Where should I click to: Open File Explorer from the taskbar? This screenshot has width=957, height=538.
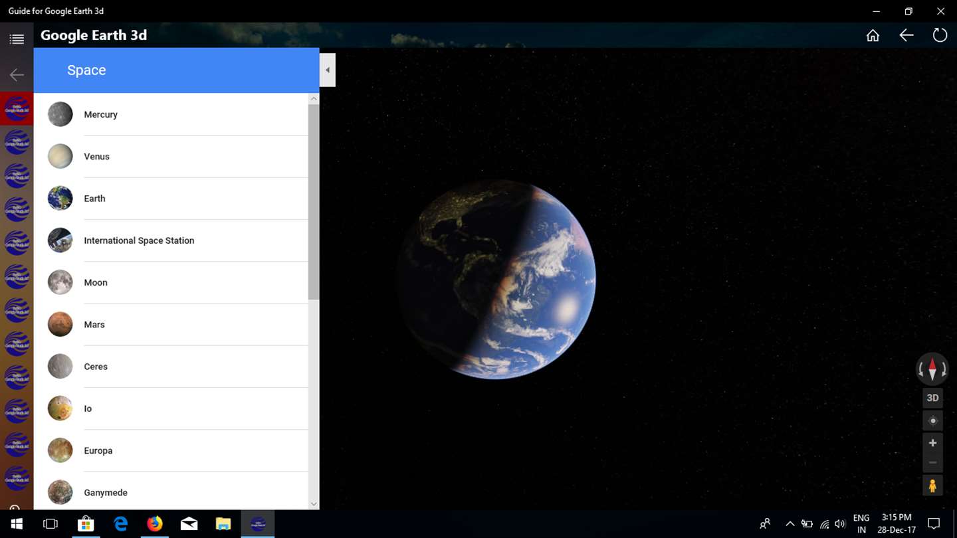click(223, 524)
